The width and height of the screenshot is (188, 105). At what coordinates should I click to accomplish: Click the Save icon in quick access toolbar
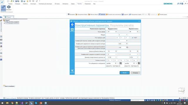[16, 1]
